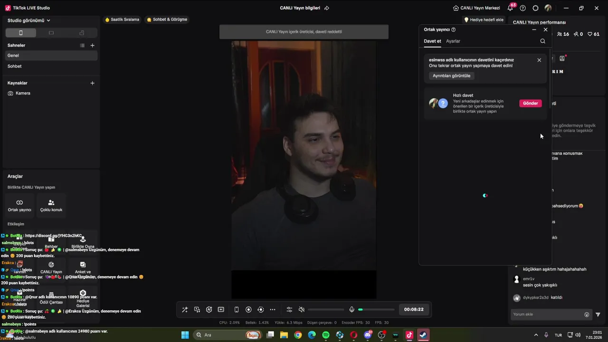Open the Ortak yayıncı help icon
The height and width of the screenshot is (342, 608).
pyautogui.click(x=454, y=29)
